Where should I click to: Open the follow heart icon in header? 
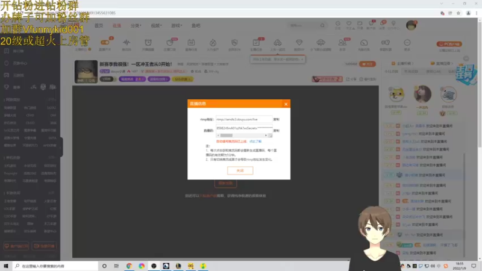click(349, 23)
